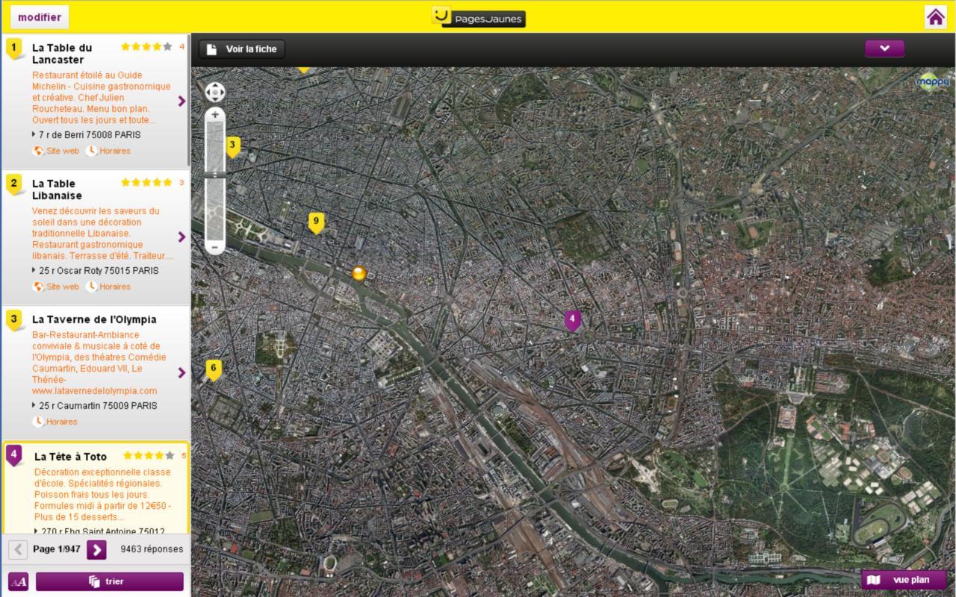Switch to vue plan map view
This screenshot has width=956, height=597.
904,580
